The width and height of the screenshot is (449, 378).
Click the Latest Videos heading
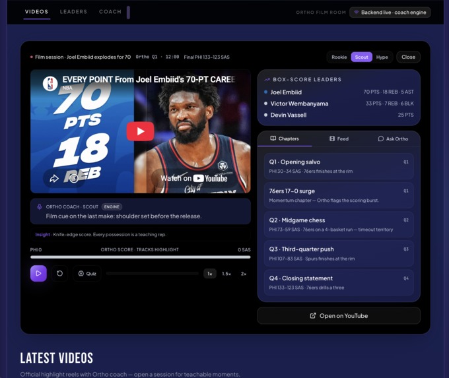click(x=56, y=358)
